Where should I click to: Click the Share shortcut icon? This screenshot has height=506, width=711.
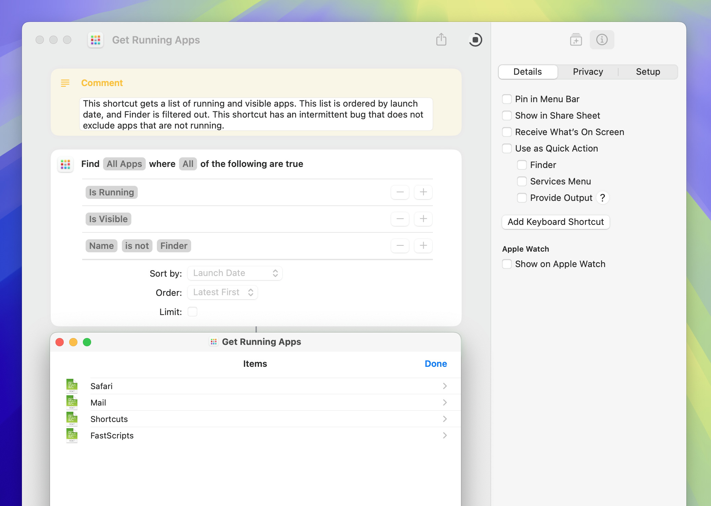coord(441,40)
